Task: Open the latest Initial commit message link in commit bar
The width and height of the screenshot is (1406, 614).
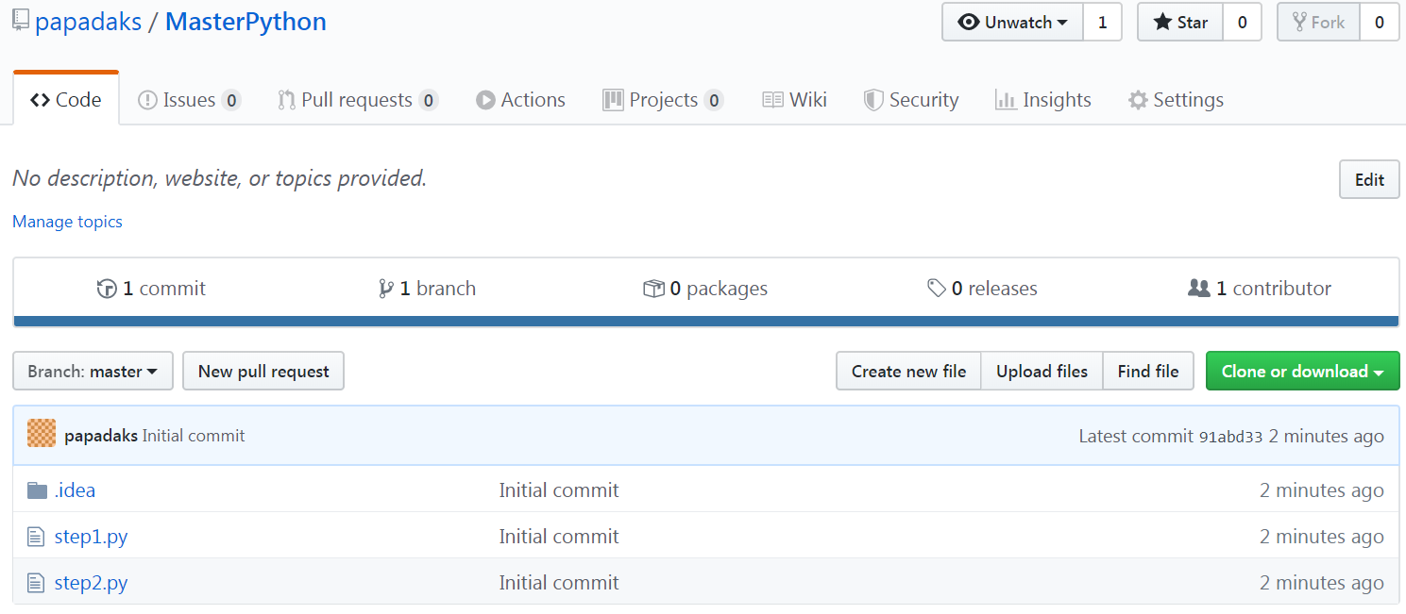Action: coord(194,436)
